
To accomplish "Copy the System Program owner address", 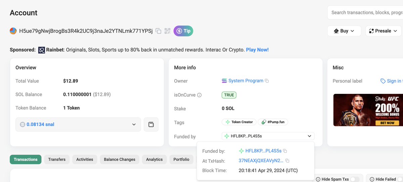I will [x=267, y=81].
